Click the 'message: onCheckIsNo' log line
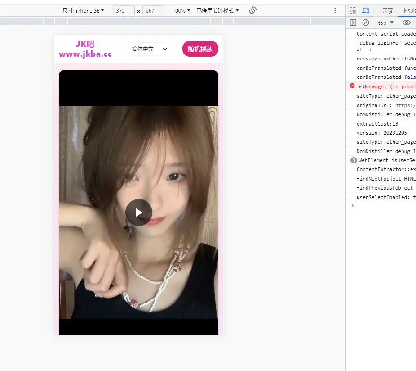 pyautogui.click(x=386, y=59)
